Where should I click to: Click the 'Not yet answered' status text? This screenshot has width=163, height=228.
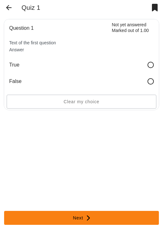point(129,25)
